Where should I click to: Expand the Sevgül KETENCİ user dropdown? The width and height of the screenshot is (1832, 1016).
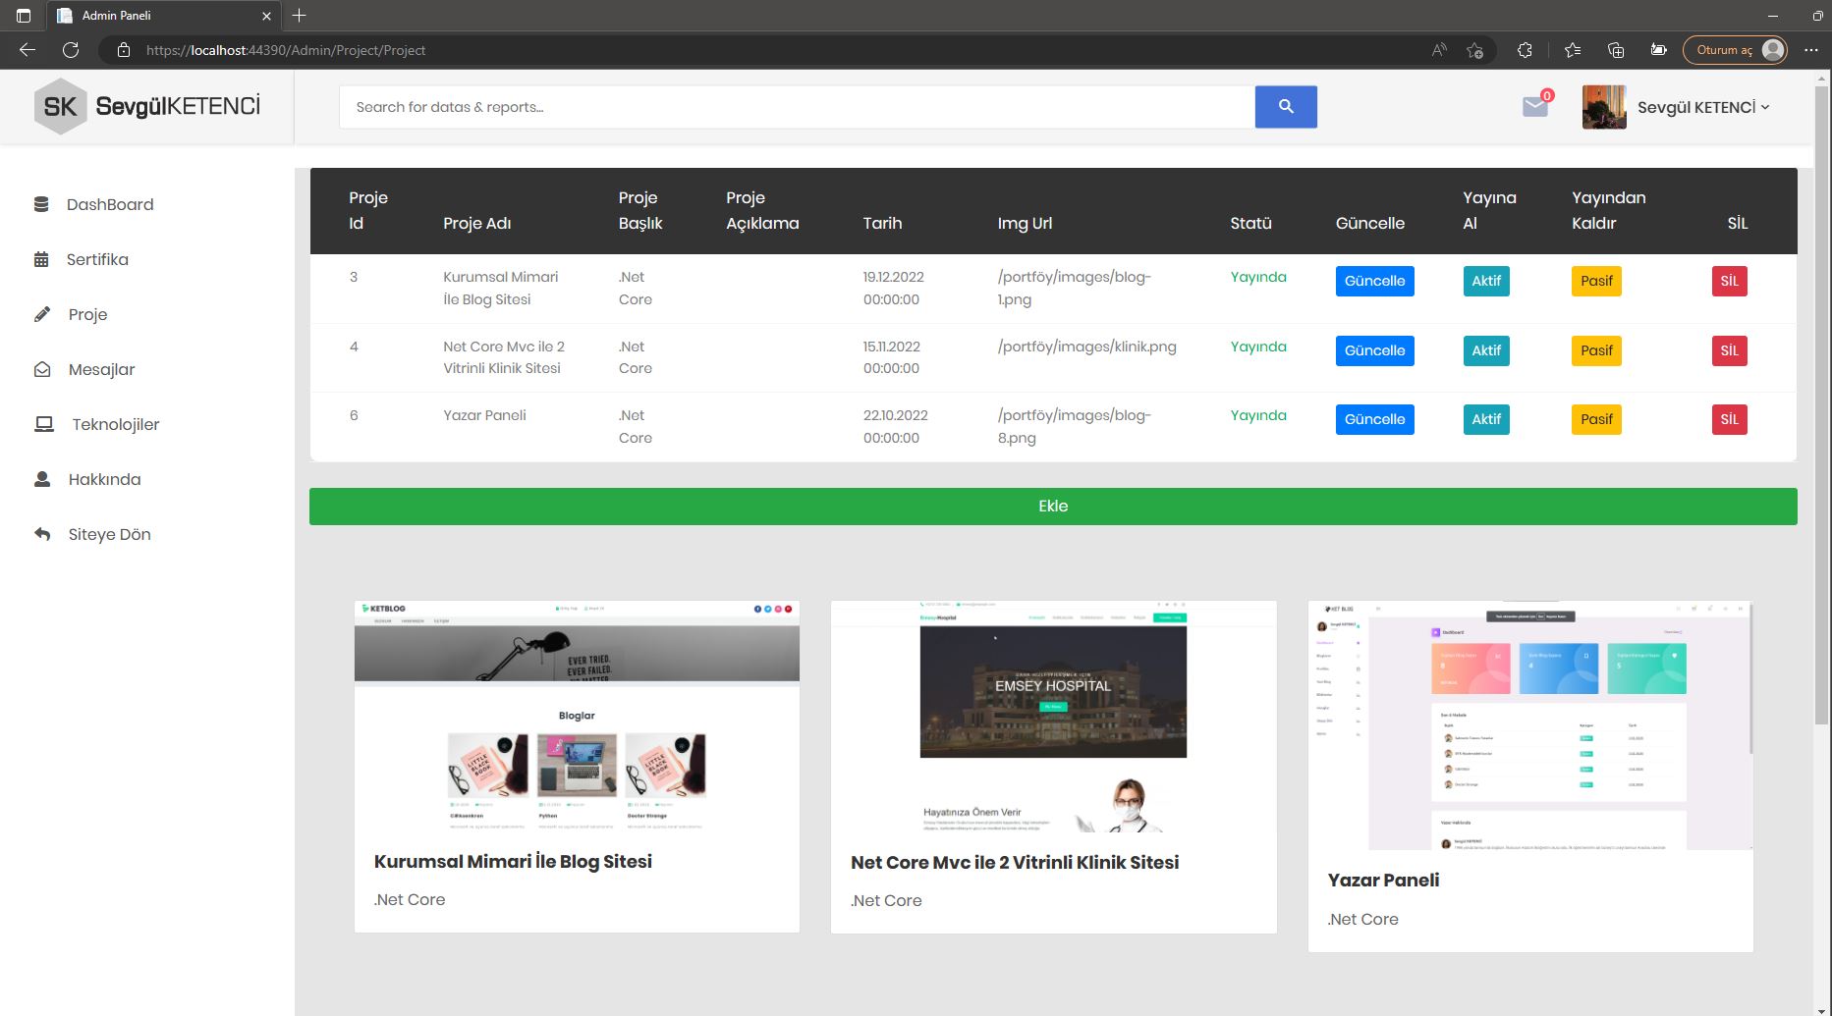[1703, 107]
